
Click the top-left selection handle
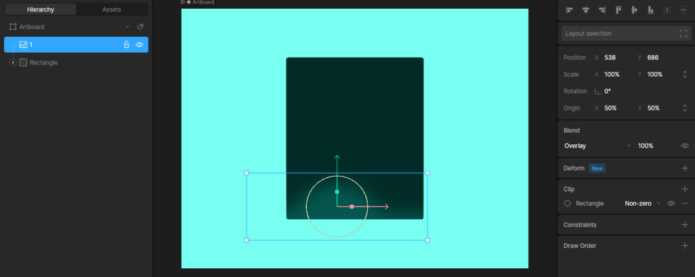point(246,173)
